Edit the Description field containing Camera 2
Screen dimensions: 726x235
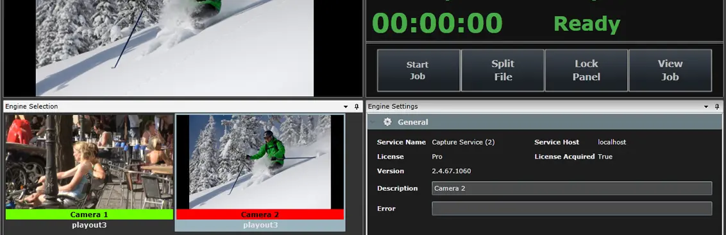click(x=572, y=188)
